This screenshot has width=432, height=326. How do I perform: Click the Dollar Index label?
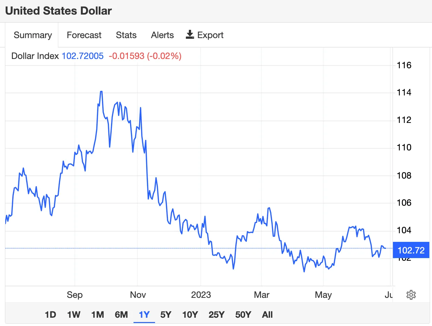pos(35,56)
